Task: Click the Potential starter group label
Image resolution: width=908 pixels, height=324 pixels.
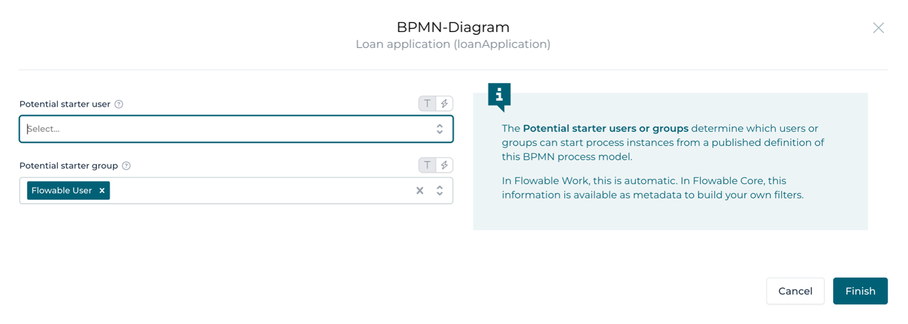Action: tap(68, 166)
